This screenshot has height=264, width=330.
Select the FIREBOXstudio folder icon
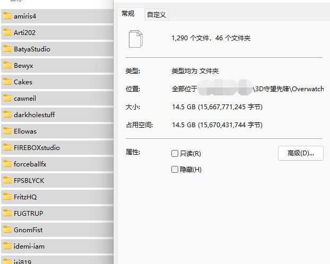(7, 147)
